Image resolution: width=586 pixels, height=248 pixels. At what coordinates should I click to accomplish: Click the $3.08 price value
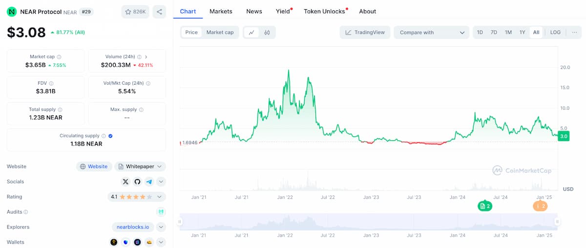(x=26, y=33)
